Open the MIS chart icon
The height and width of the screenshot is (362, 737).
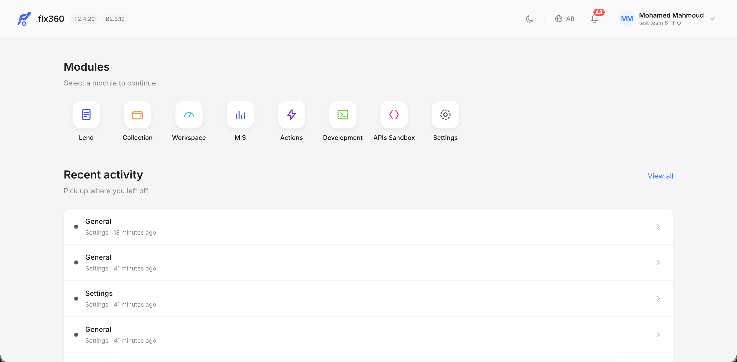(240, 115)
